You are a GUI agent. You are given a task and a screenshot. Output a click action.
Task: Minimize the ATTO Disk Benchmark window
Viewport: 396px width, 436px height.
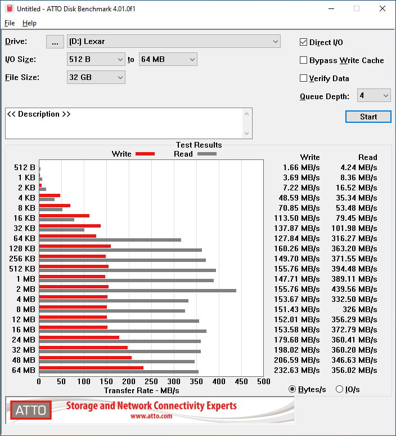331,8
